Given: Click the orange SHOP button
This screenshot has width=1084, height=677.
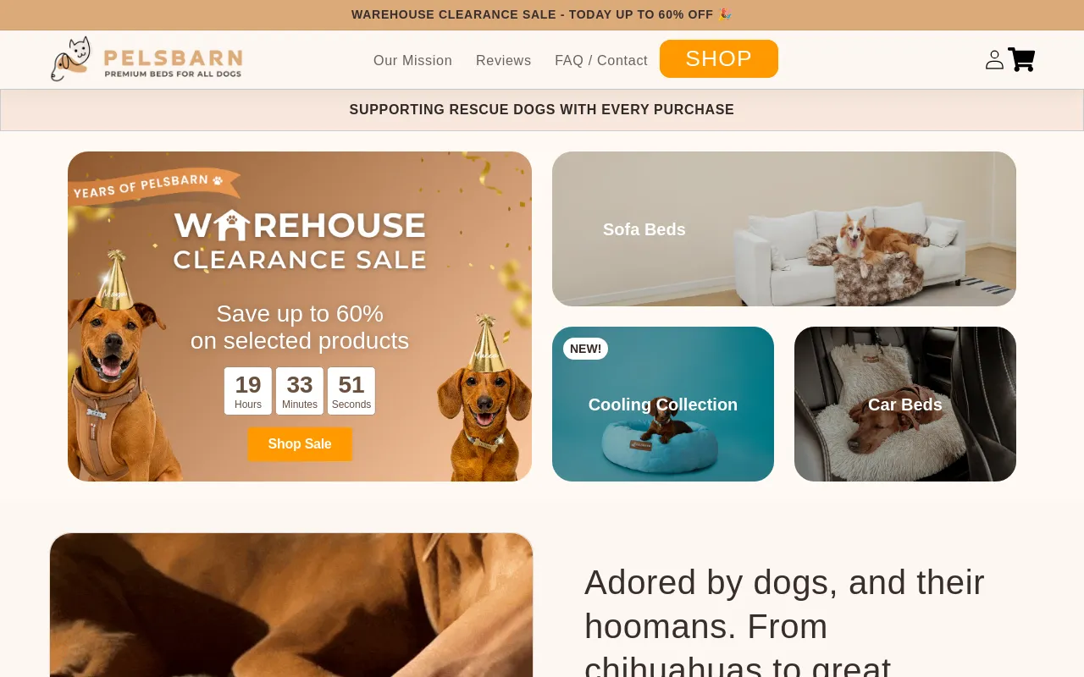Looking at the screenshot, I should point(719,59).
